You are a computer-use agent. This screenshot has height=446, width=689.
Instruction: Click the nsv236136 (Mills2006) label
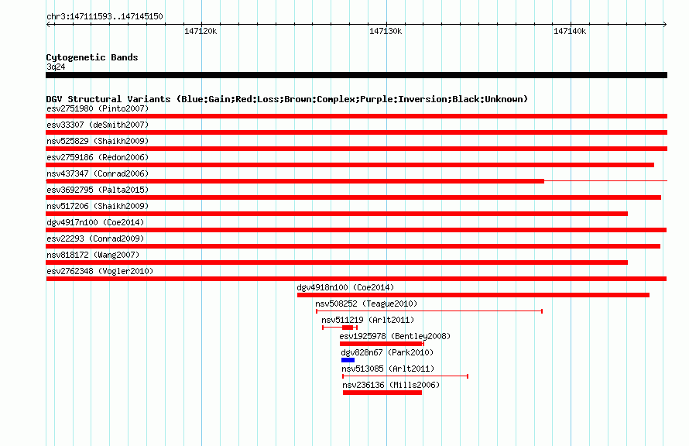coord(391,385)
